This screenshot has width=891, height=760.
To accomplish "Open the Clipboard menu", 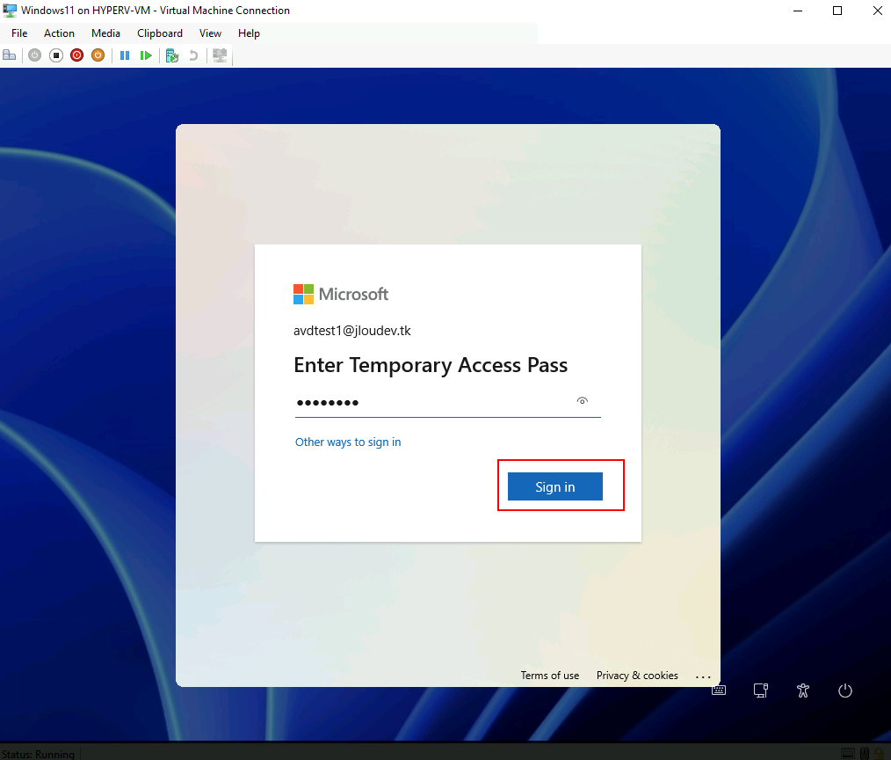I will (160, 33).
